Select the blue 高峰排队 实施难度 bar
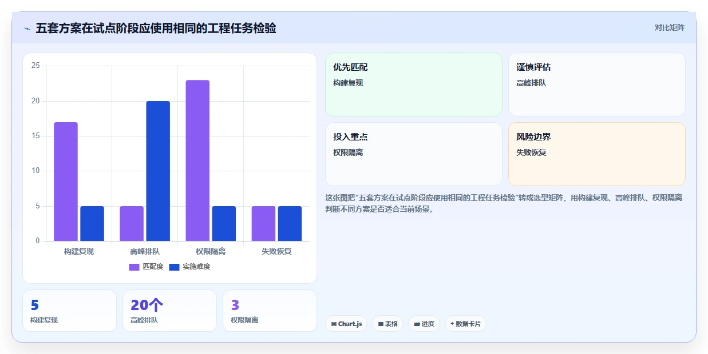This screenshot has height=354, width=708. [x=158, y=171]
